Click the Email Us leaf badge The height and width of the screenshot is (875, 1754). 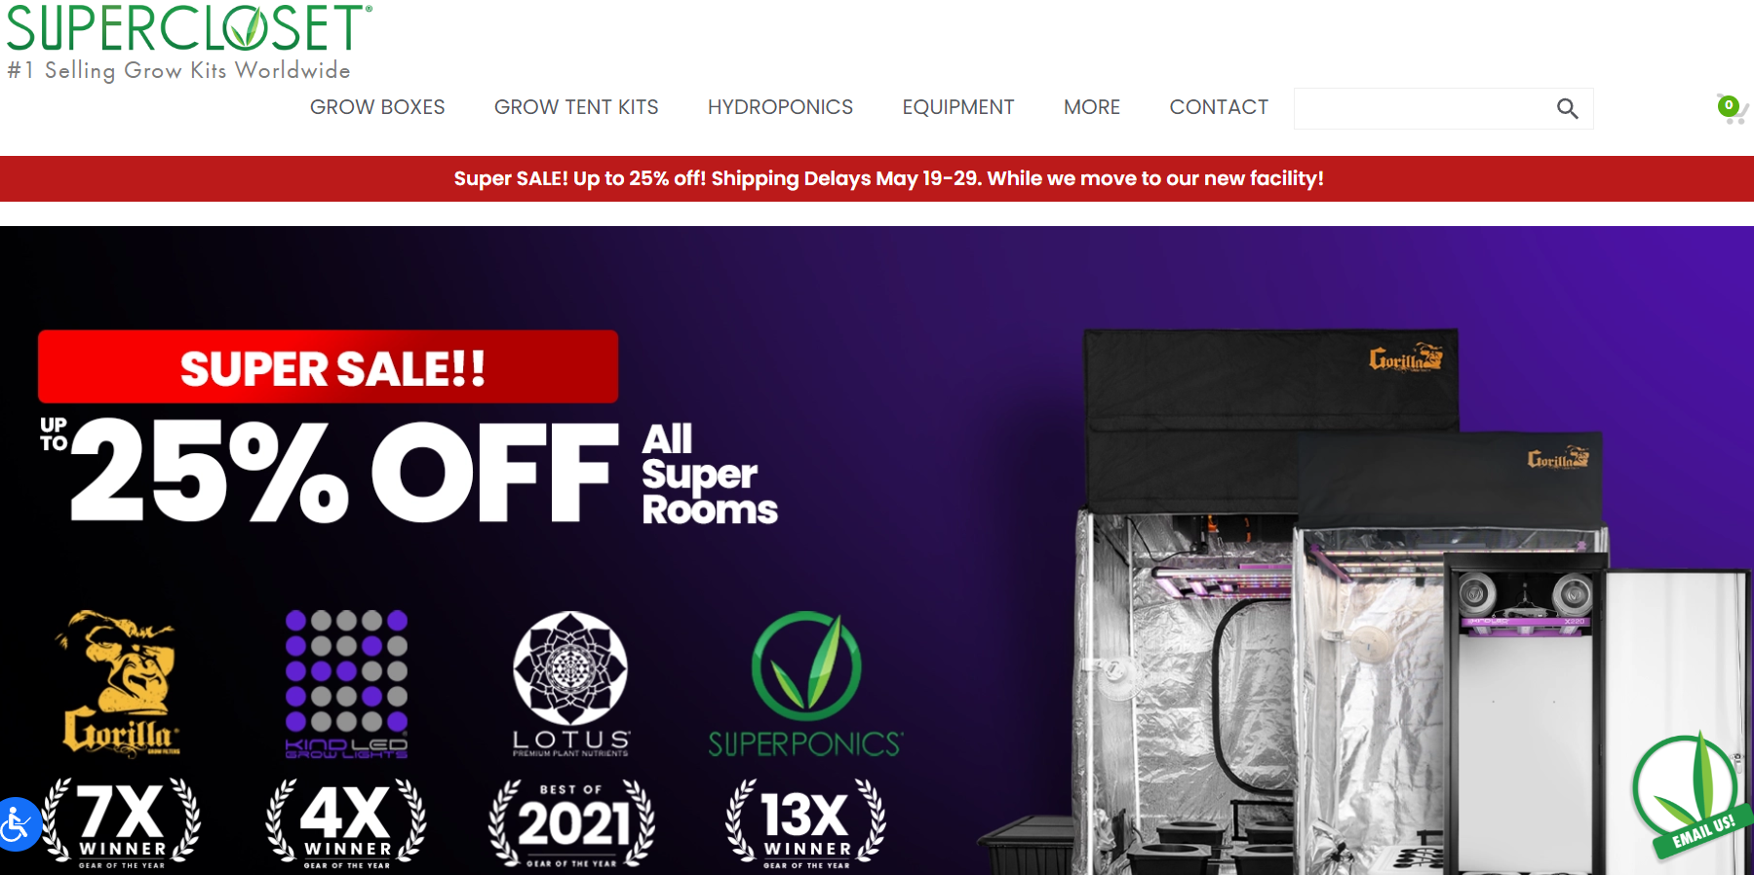pyautogui.click(x=1693, y=795)
